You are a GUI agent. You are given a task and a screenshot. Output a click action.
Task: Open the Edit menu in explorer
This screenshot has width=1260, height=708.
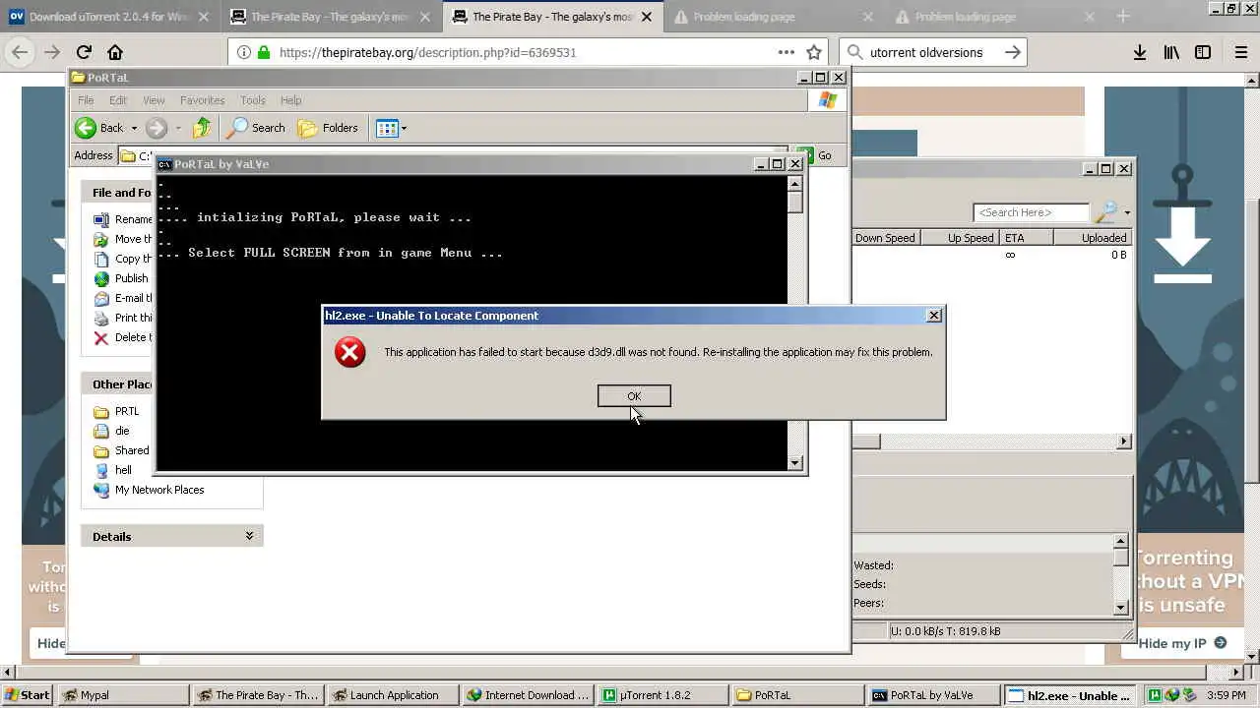click(118, 100)
